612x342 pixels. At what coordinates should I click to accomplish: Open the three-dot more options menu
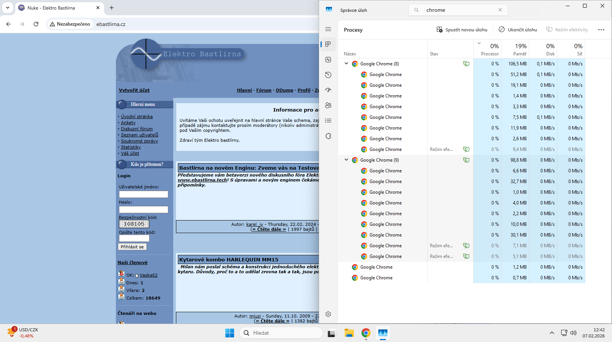[601, 30]
